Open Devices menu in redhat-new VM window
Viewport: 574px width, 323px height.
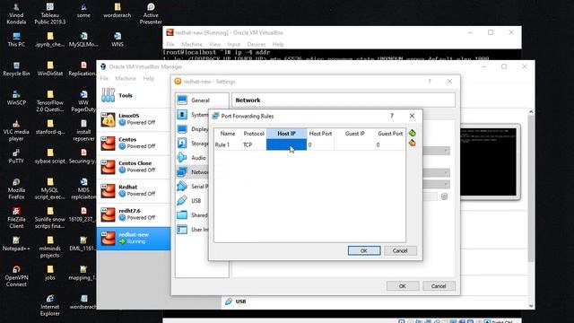(257, 44)
